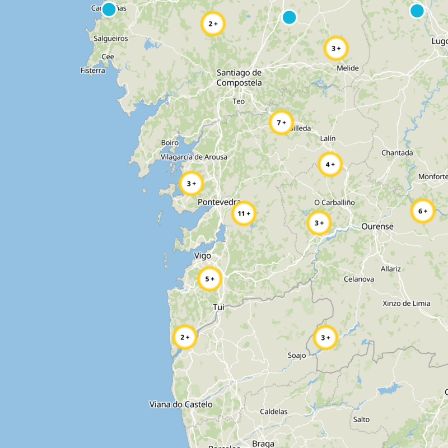The width and height of the screenshot is (448, 448).
Task: Click the O Carballiño label
Action: tap(334, 203)
